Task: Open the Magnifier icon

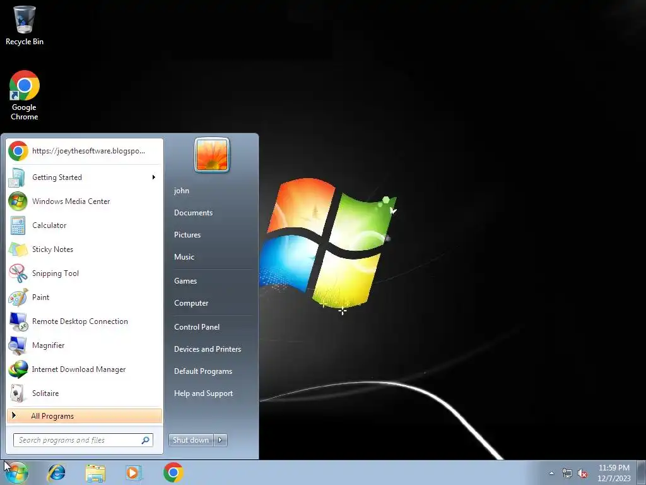Action: [18, 345]
